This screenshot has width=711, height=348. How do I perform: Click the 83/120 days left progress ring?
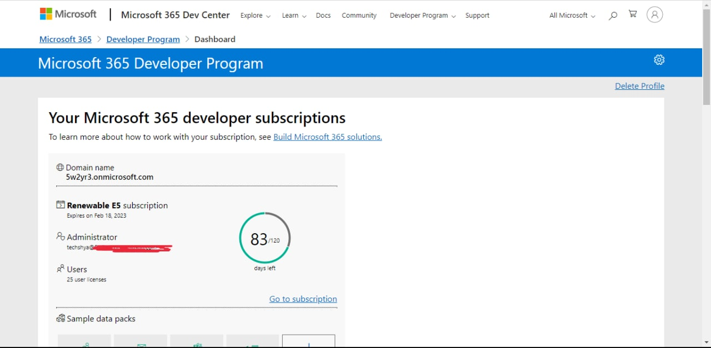click(265, 238)
